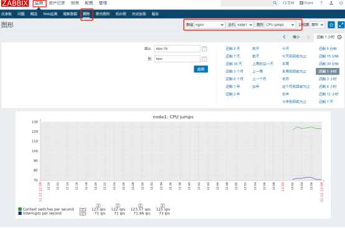Switch to the 聚合图形 submenu tab
The width and height of the screenshot is (345, 228).
point(103,14)
